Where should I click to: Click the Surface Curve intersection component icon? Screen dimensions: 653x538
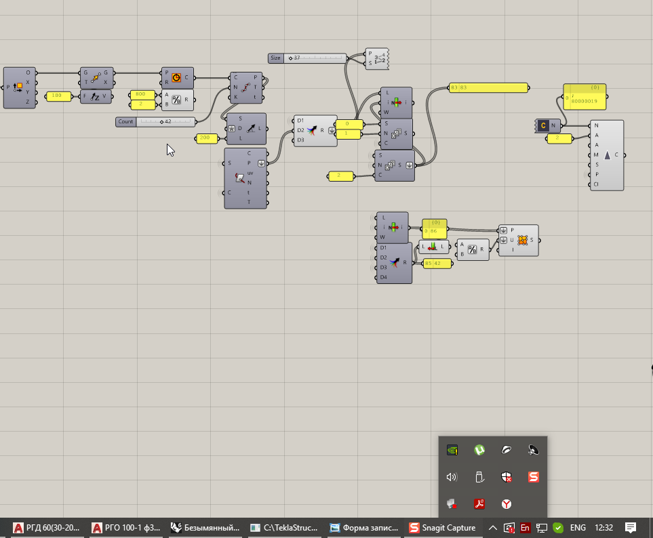coord(239,178)
